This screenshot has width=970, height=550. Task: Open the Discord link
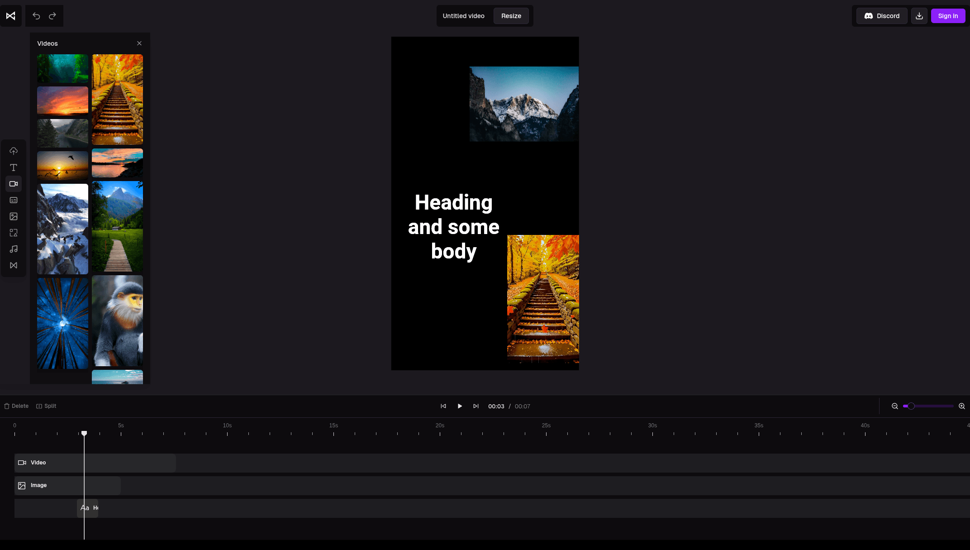pyautogui.click(x=881, y=16)
